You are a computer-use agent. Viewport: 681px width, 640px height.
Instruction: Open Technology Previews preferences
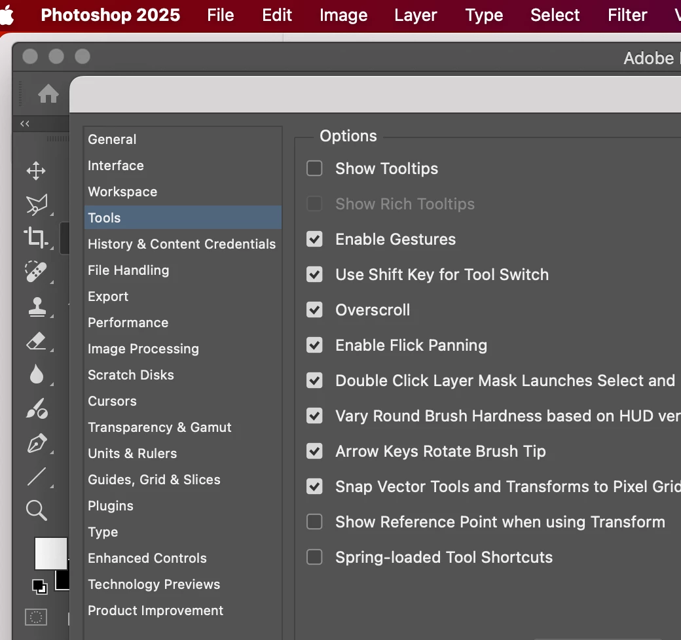pos(183,584)
